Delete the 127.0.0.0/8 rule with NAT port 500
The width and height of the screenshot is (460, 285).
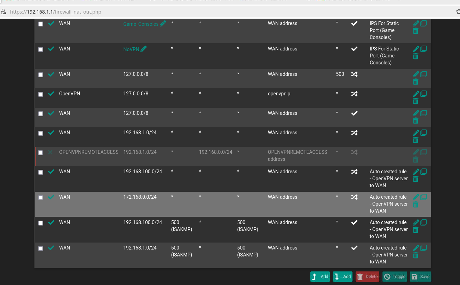point(415,82)
